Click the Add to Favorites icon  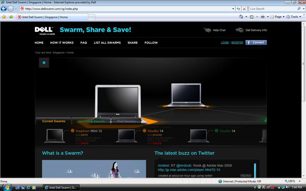pyautogui.click(x=11, y=17)
